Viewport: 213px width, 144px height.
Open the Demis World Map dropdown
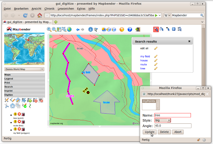point(24,69)
